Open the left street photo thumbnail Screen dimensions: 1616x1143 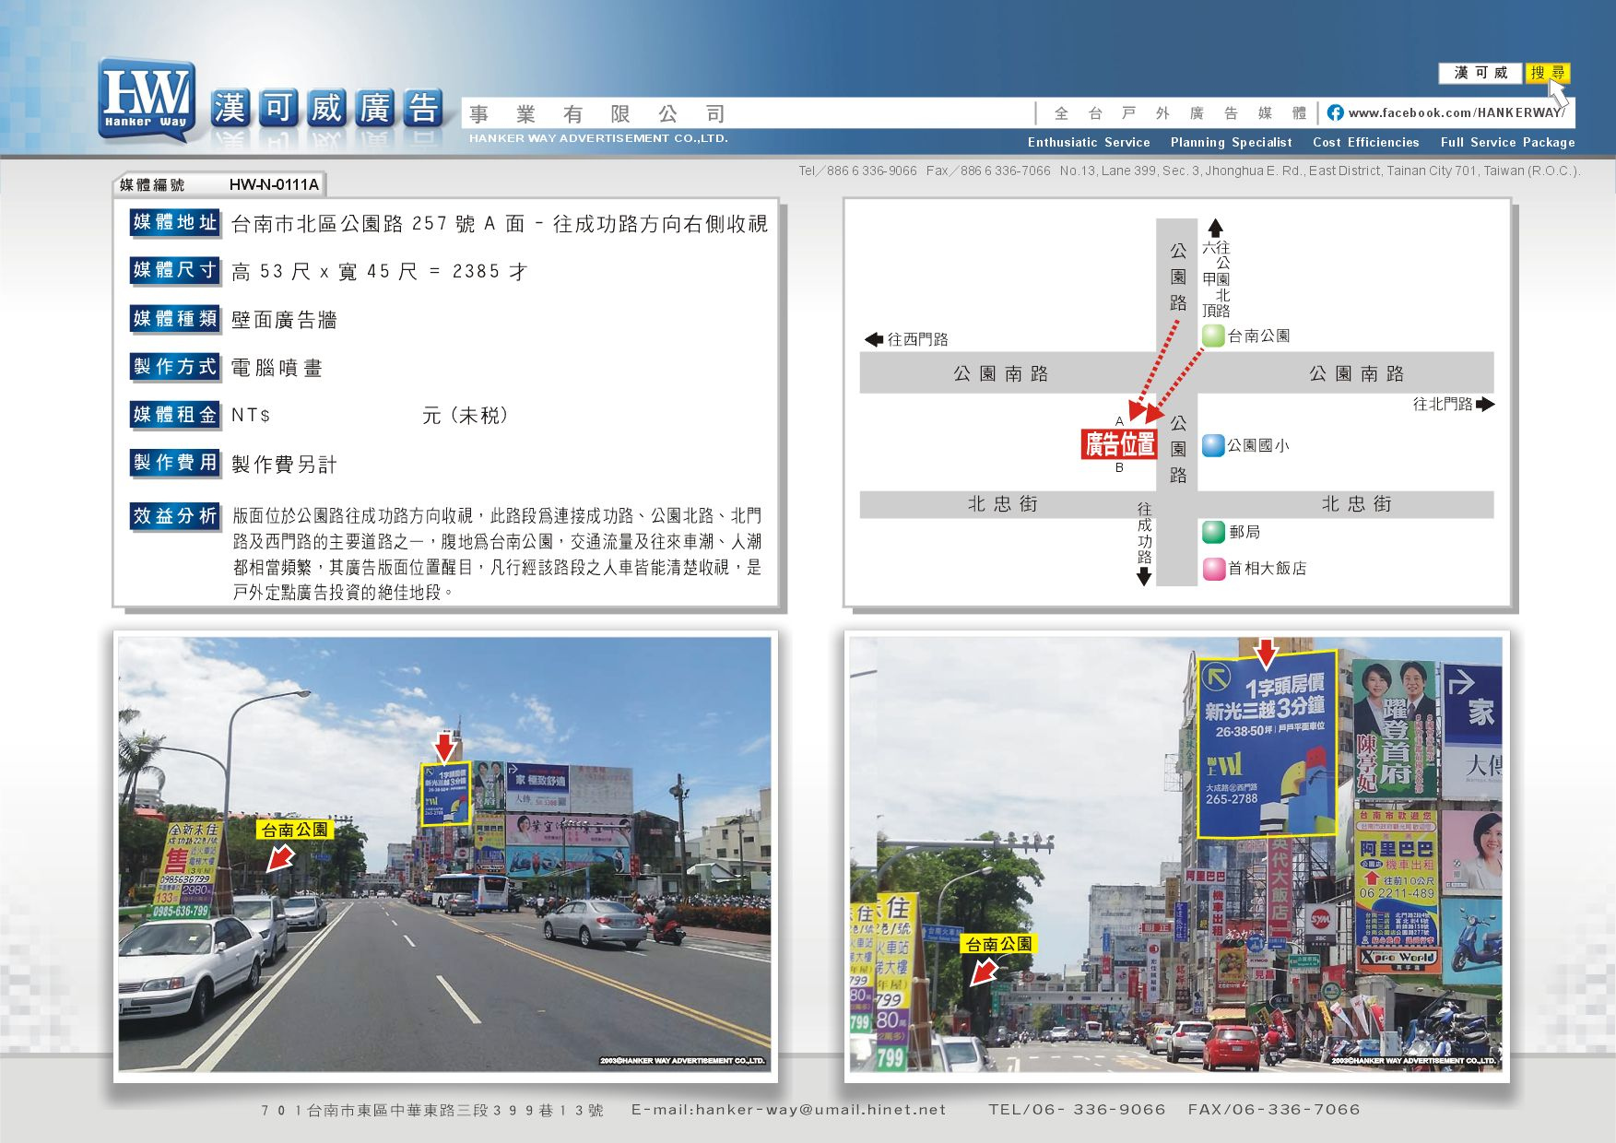(x=444, y=854)
